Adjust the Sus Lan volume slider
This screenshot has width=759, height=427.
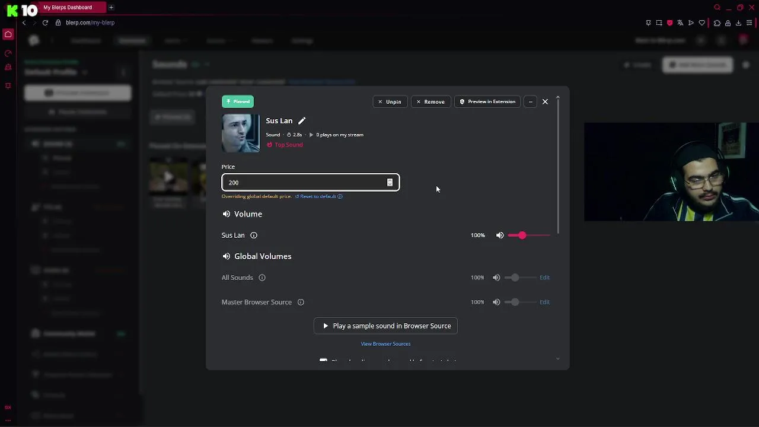(529, 235)
